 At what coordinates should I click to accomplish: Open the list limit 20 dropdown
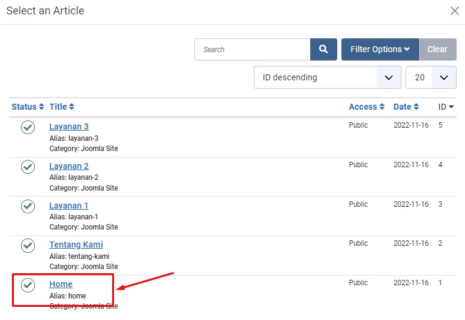pyautogui.click(x=431, y=77)
